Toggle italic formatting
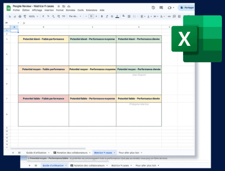 pos(107,16)
